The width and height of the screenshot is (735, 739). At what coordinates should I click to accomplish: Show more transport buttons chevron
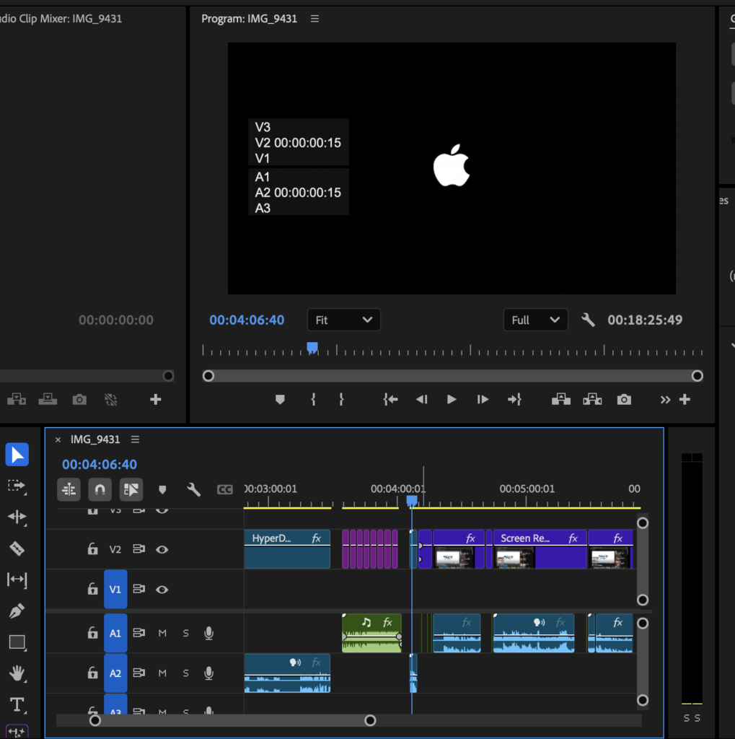665,400
